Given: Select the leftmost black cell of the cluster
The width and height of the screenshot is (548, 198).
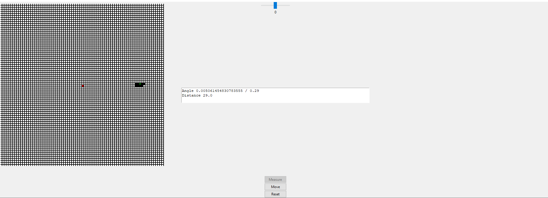Looking at the screenshot, I should 136,84.
